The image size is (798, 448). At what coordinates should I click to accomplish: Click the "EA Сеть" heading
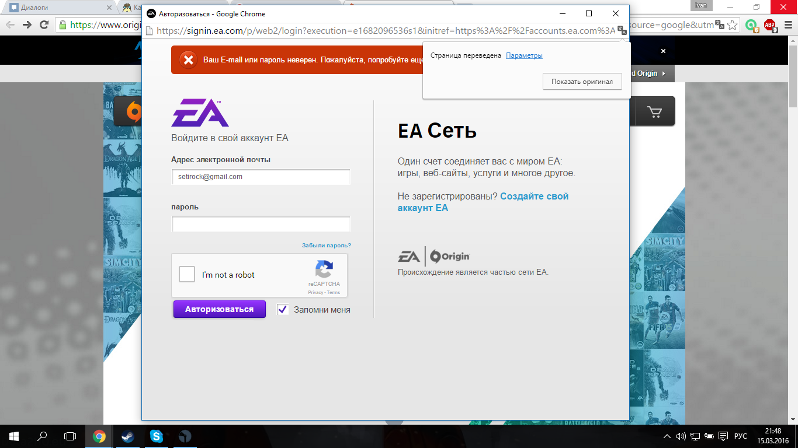[x=437, y=131]
